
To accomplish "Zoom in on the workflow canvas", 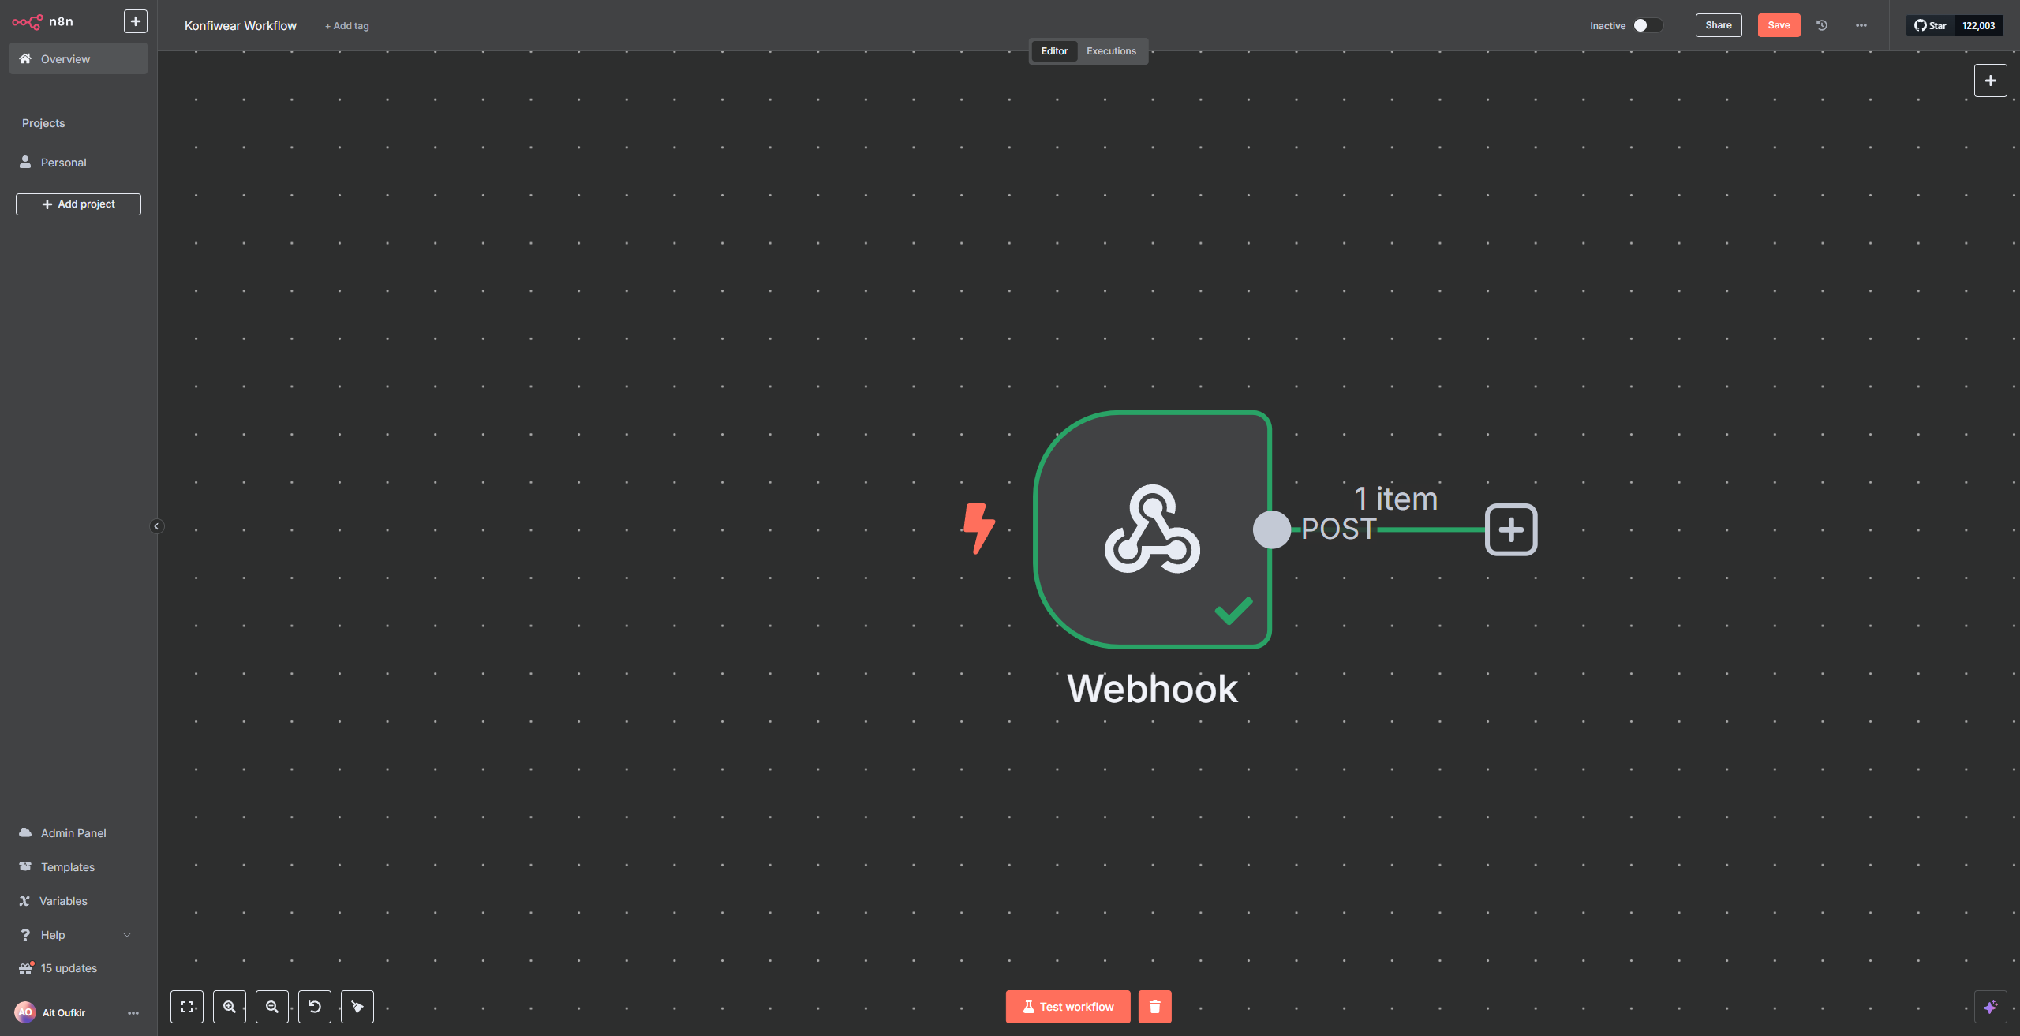I will (230, 1007).
